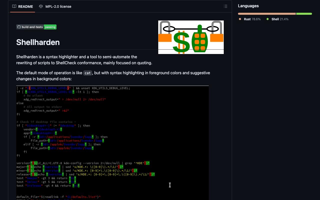The width and height of the screenshot is (320, 200).
Task: Click the inline 'cat' code snippet
Action: pos(87,73)
